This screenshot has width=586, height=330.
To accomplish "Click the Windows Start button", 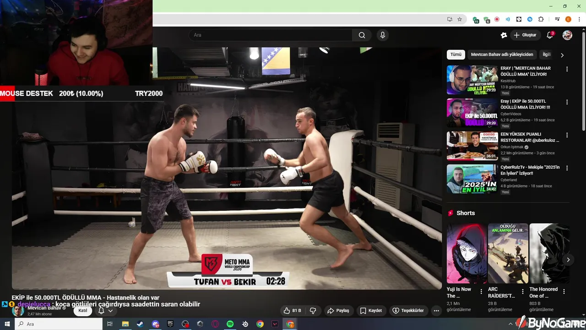I will click(7, 324).
